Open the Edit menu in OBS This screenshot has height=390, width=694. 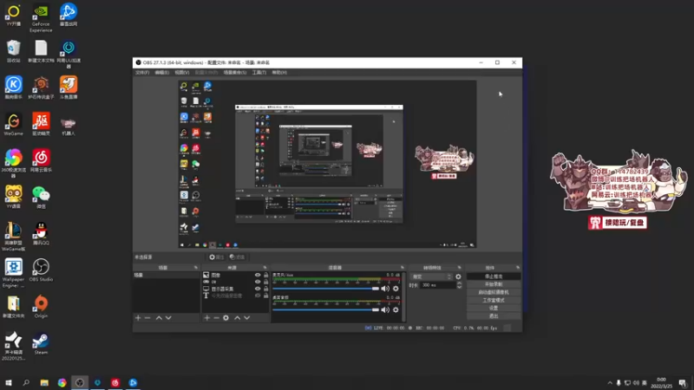point(162,73)
